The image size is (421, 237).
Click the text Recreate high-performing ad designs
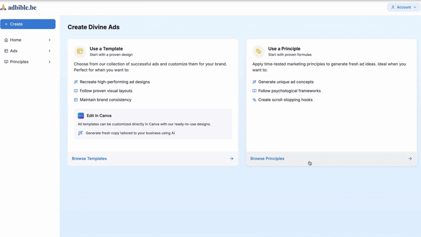click(x=115, y=82)
